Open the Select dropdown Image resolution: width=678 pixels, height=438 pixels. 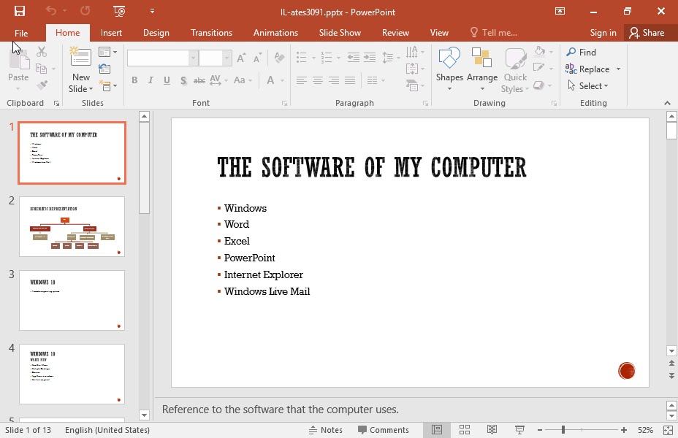pos(588,86)
